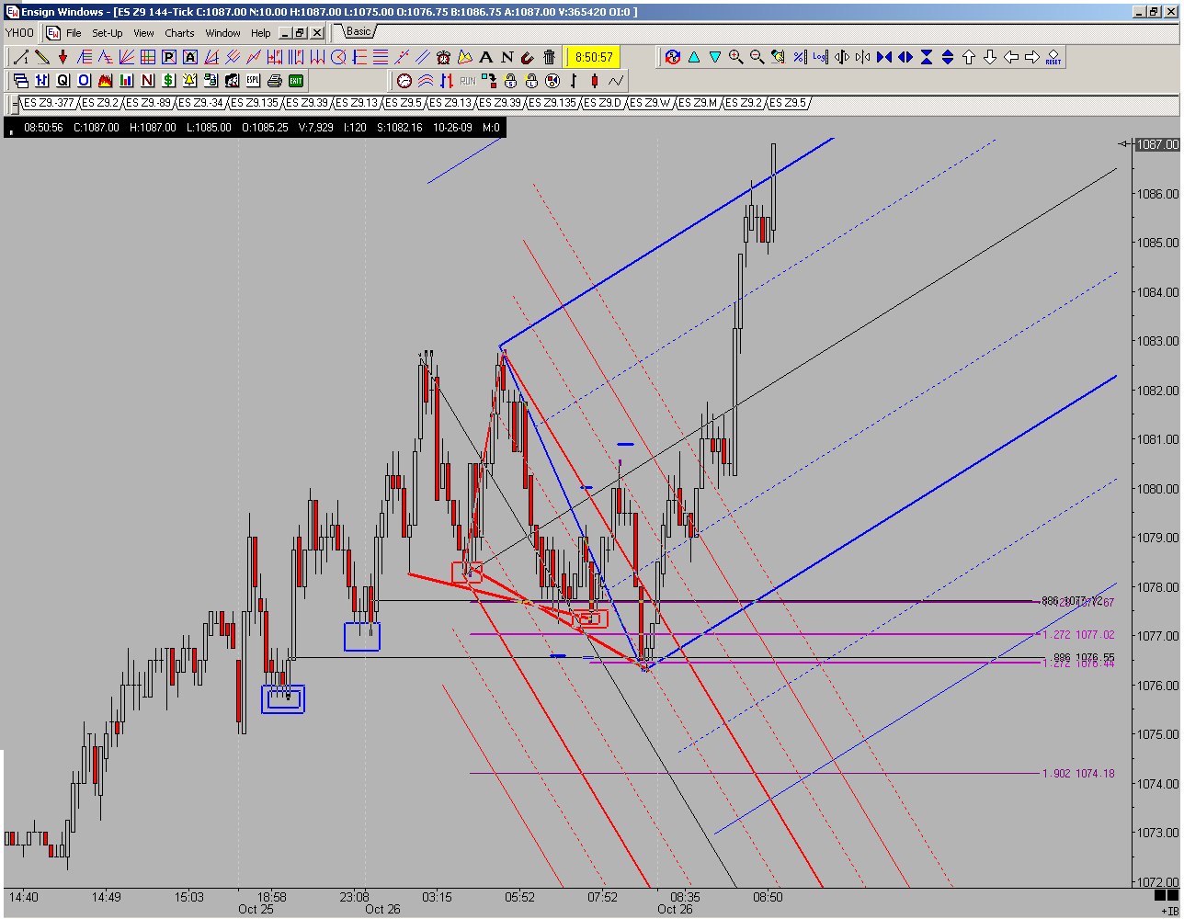
Task: Open the alarm clock alert tool
Action: pos(443,57)
